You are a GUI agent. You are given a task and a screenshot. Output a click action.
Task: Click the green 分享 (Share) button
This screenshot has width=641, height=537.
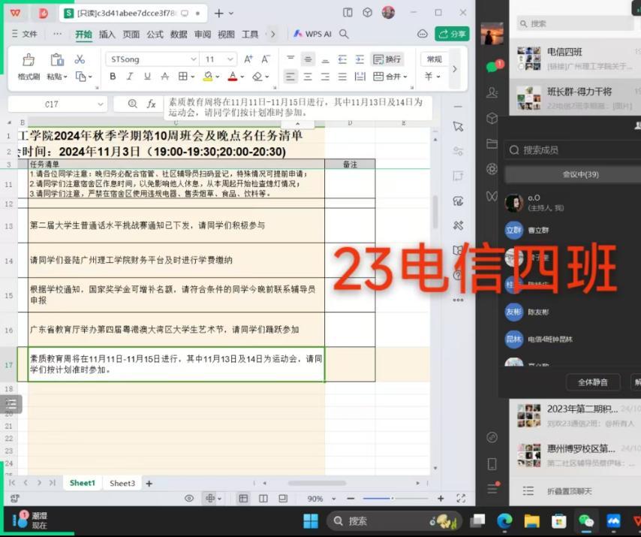[452, 34]
